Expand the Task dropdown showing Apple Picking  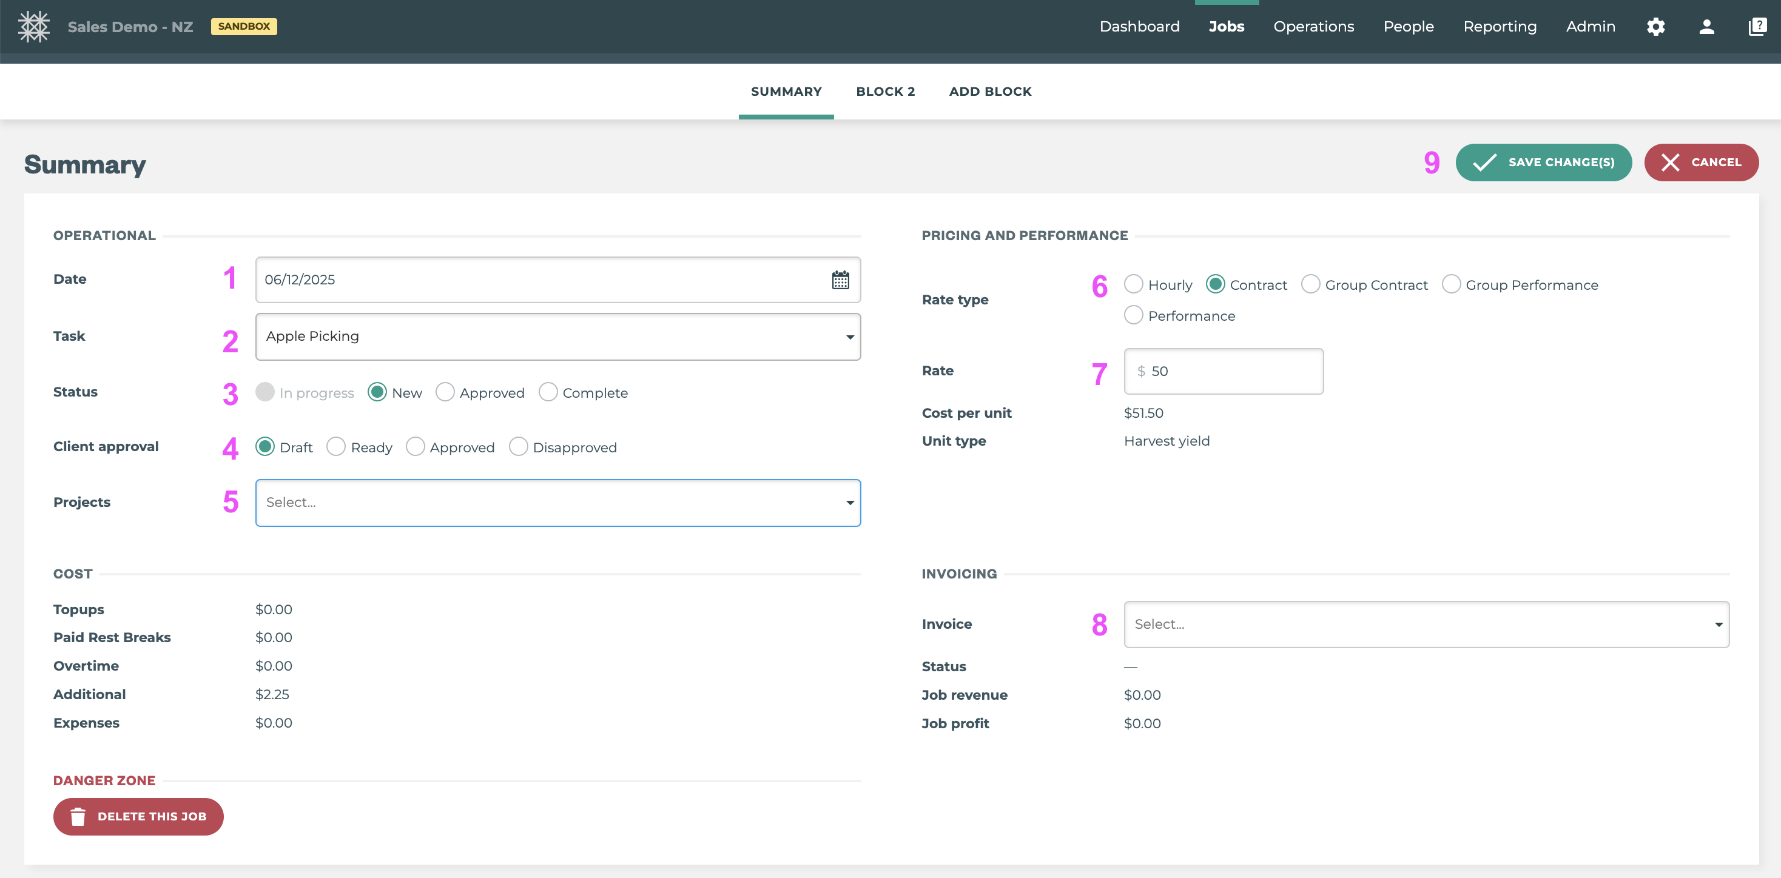point(557,337)
